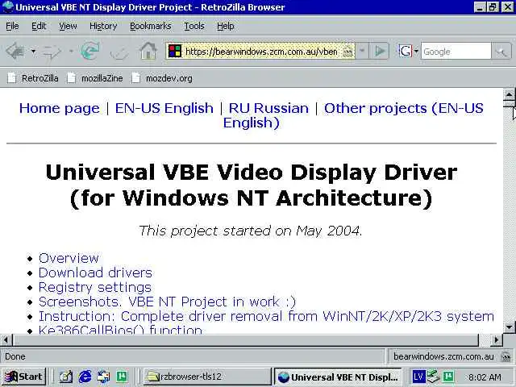The height and width of the screenshot is (387, 516).
Task: Open the Download drivers link
Action: [x=95, y=273]
